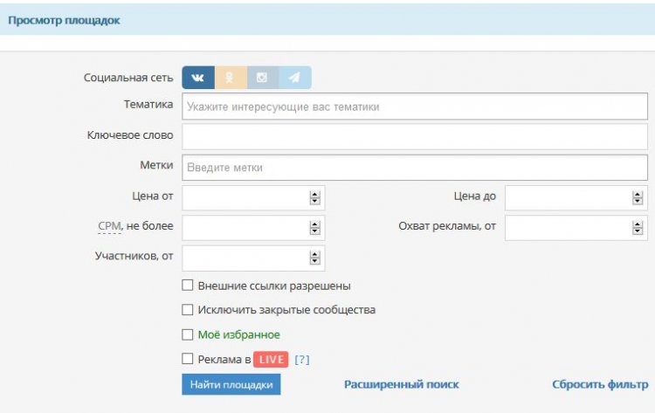The height and width of the screenshot is (413, 655).
Task: Check the Моё избранное checkbox
Action: click(188, 334)
